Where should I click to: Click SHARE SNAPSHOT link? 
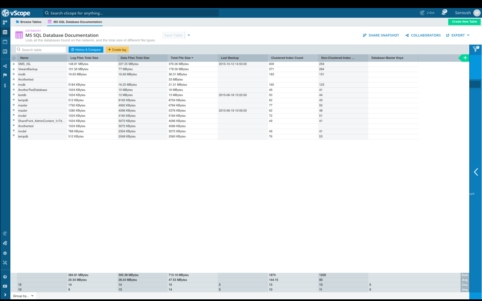click(x=381, y=35)
